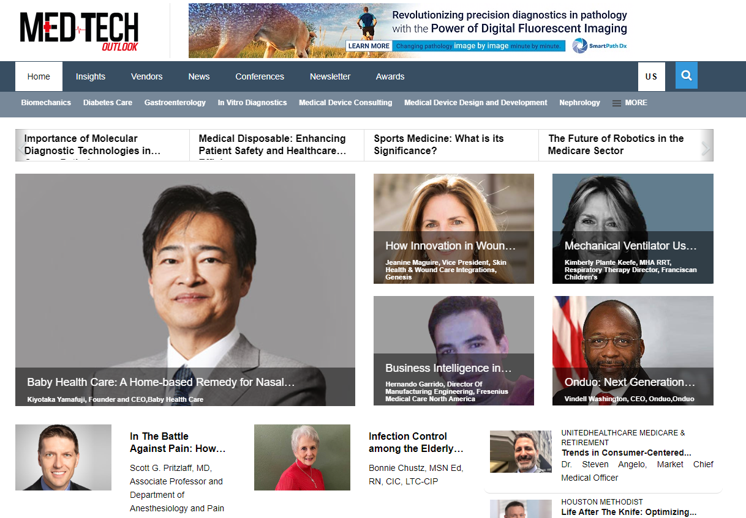Screen dimensions: 746x518
Task: Click the Newsletter navigation link
Action: pyautogui.click(x=330, y=76)
